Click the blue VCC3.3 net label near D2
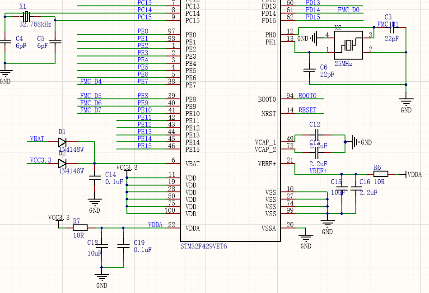Screen dimensions: 429x293 [x=41, y=160]
